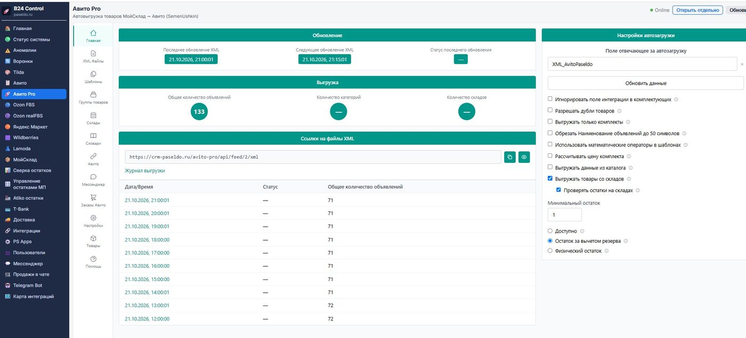
Task: Open Telegram Bot in left menu
Action: [x=34, y=286]
